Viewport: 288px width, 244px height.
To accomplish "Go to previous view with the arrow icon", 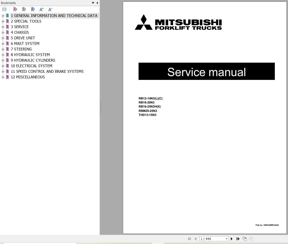I will (x=245, y=239).
